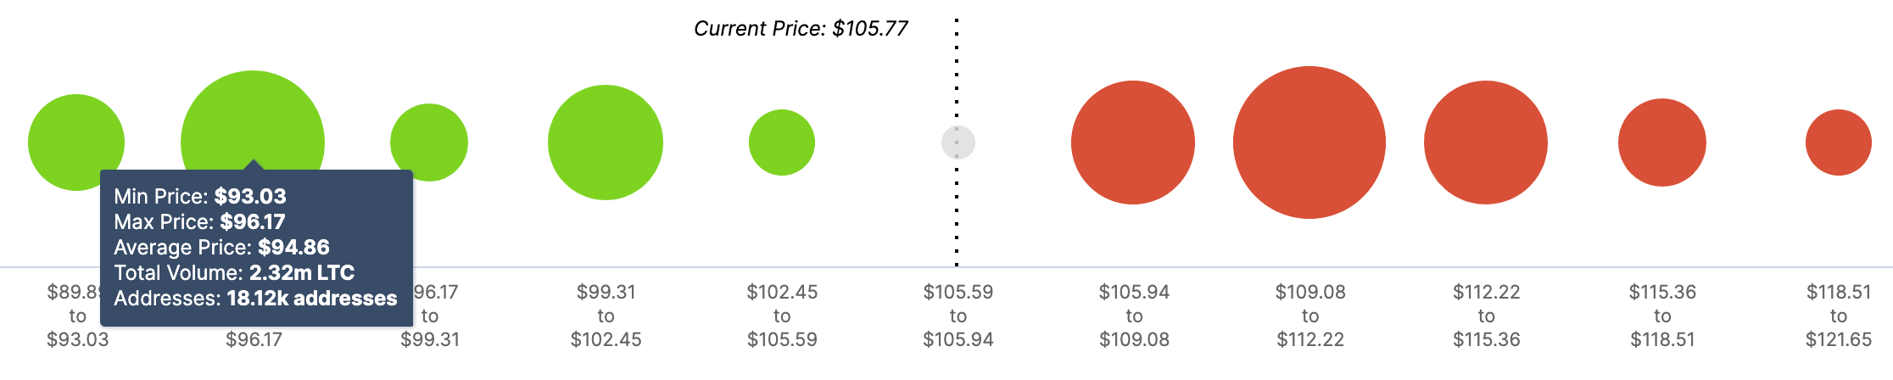The width and height of the screenshot is (1893, 380).
Task: Select the red bubble for $105.94 to $109.08
Action: click(x=1133, y=142)
